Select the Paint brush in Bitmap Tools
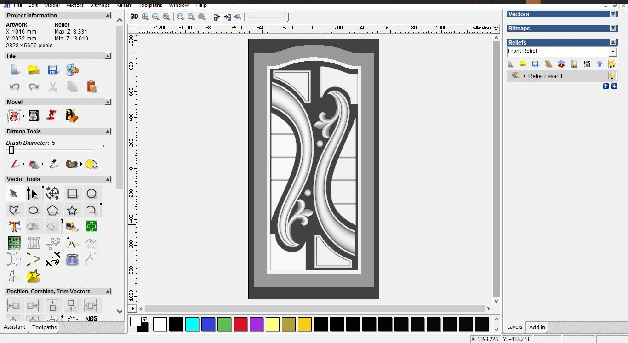This screenshot has height=343, width=628. coord(15,164)
